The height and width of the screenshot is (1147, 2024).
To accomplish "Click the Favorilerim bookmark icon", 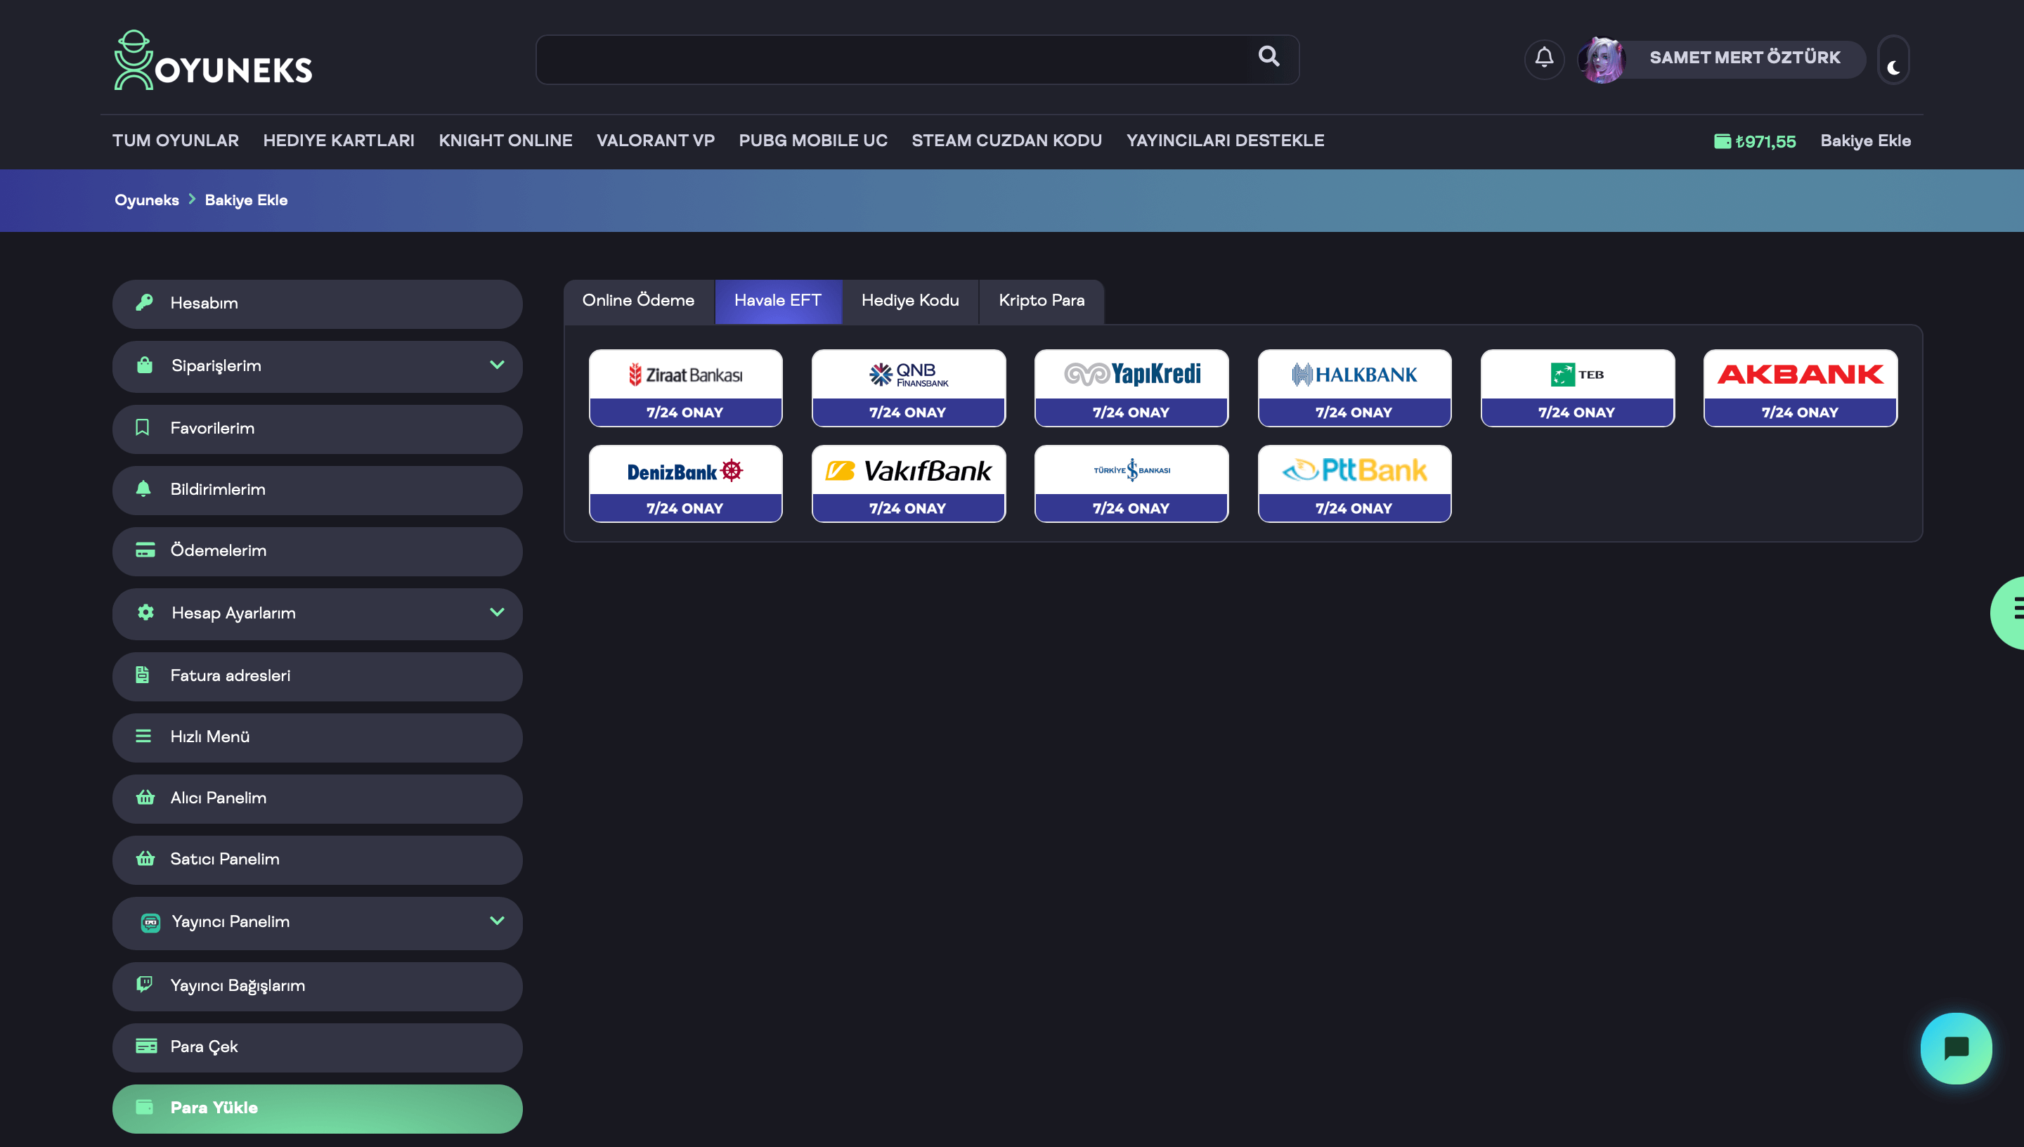I will click(x=143, y=428).
